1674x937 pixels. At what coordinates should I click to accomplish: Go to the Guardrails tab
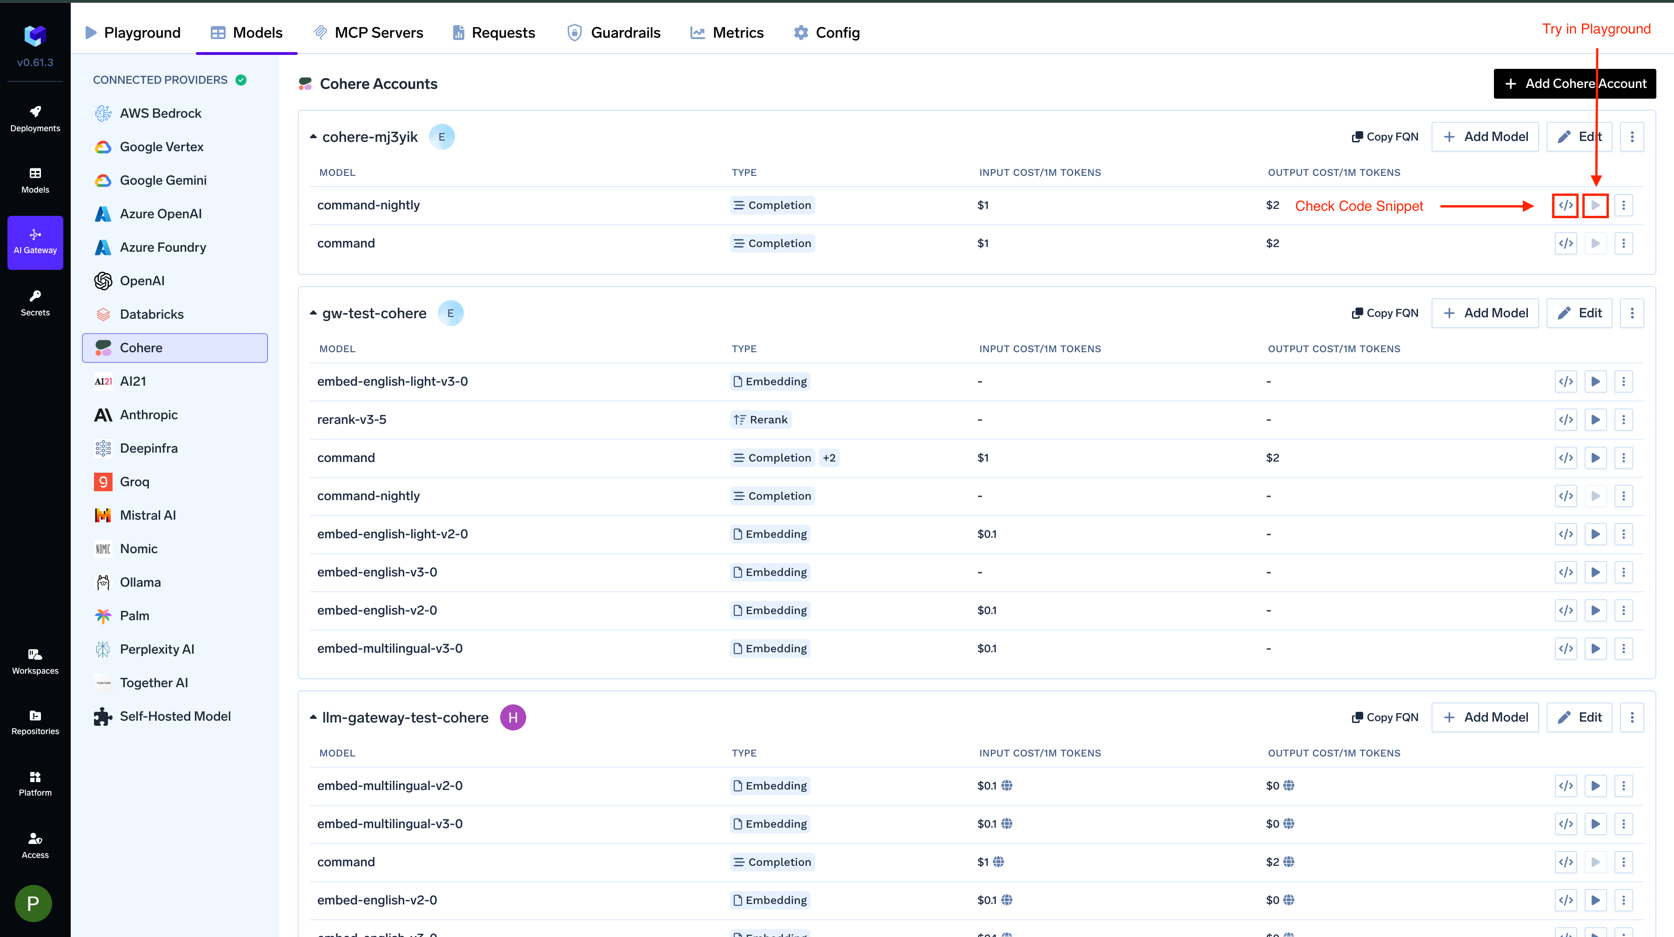(614, 33)
